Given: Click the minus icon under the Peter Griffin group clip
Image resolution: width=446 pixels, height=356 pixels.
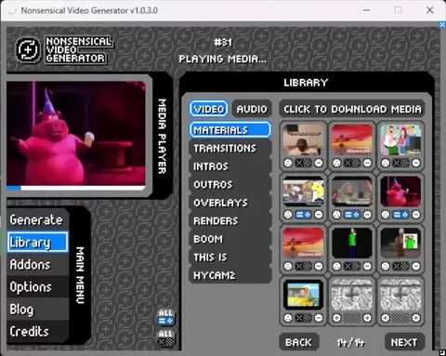Looking at the screenshot, I should [x=416, y=163].
